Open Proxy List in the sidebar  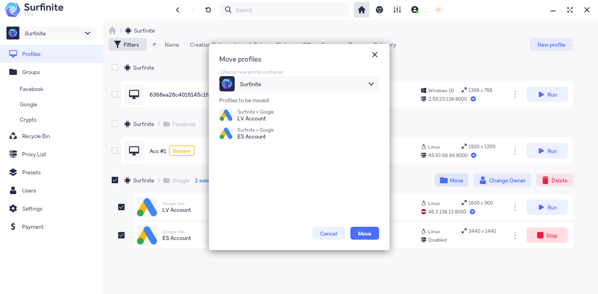coord(52,154)
